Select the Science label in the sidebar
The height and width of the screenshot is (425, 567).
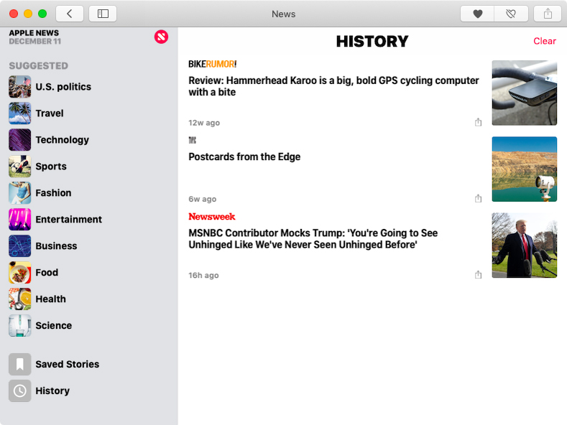53,326
